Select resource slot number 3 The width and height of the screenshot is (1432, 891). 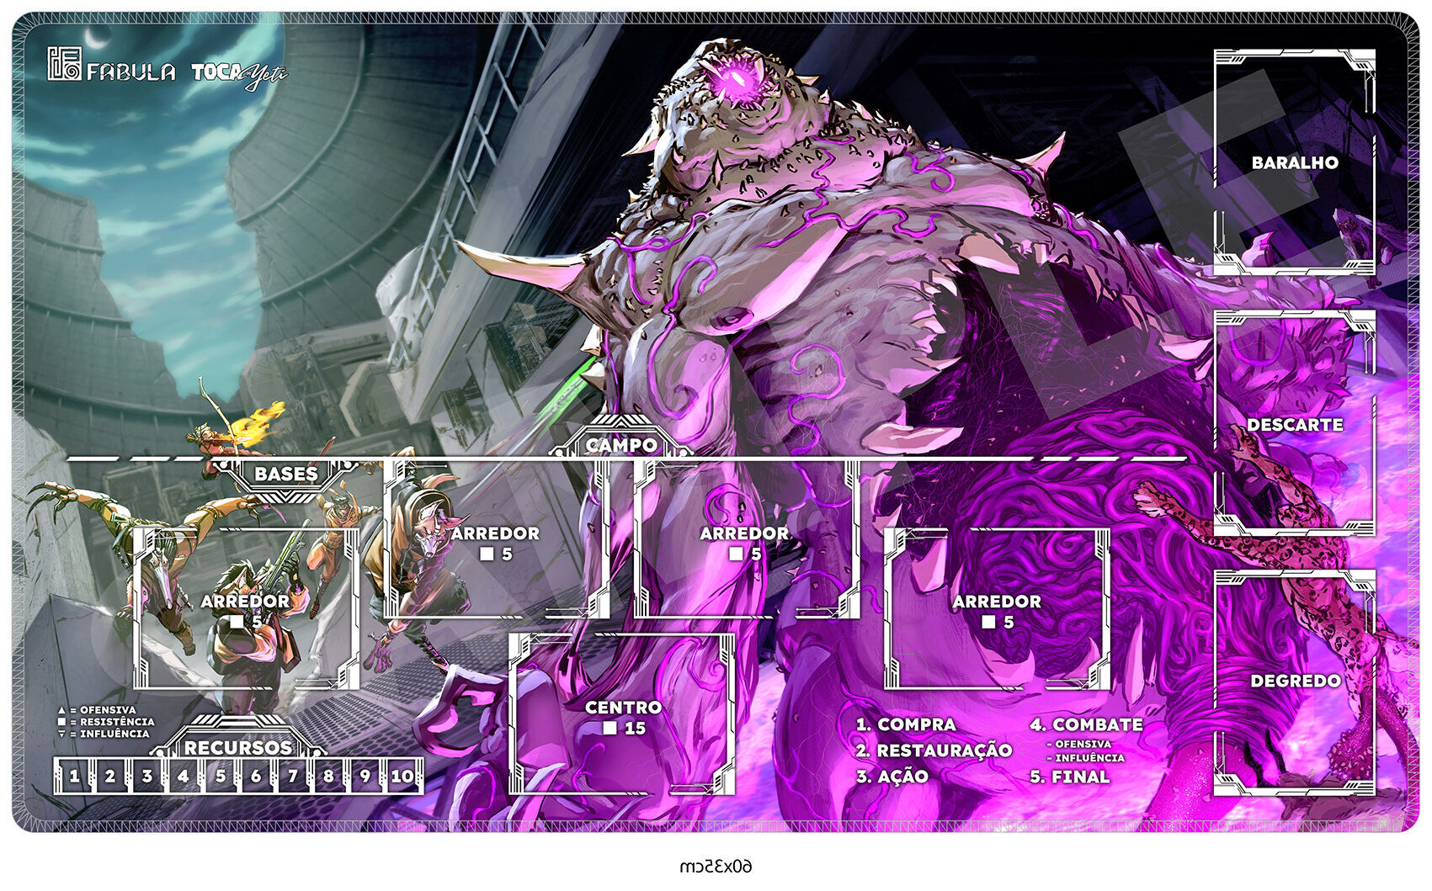coord(146,776)
